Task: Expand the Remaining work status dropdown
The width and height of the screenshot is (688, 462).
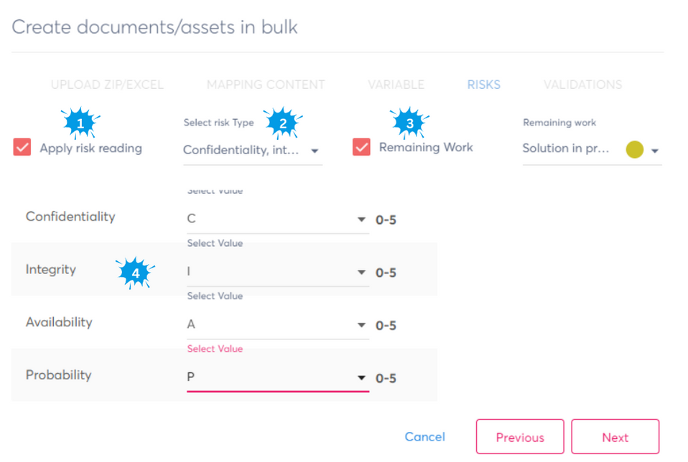Action: tap(654, 151)
